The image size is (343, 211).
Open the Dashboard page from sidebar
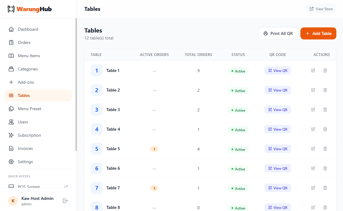(x=28, y=29)
